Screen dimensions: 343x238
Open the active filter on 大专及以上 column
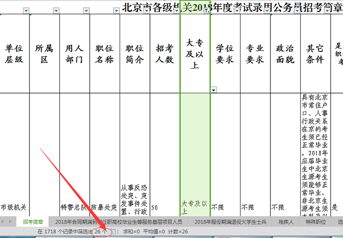[207, 10]
